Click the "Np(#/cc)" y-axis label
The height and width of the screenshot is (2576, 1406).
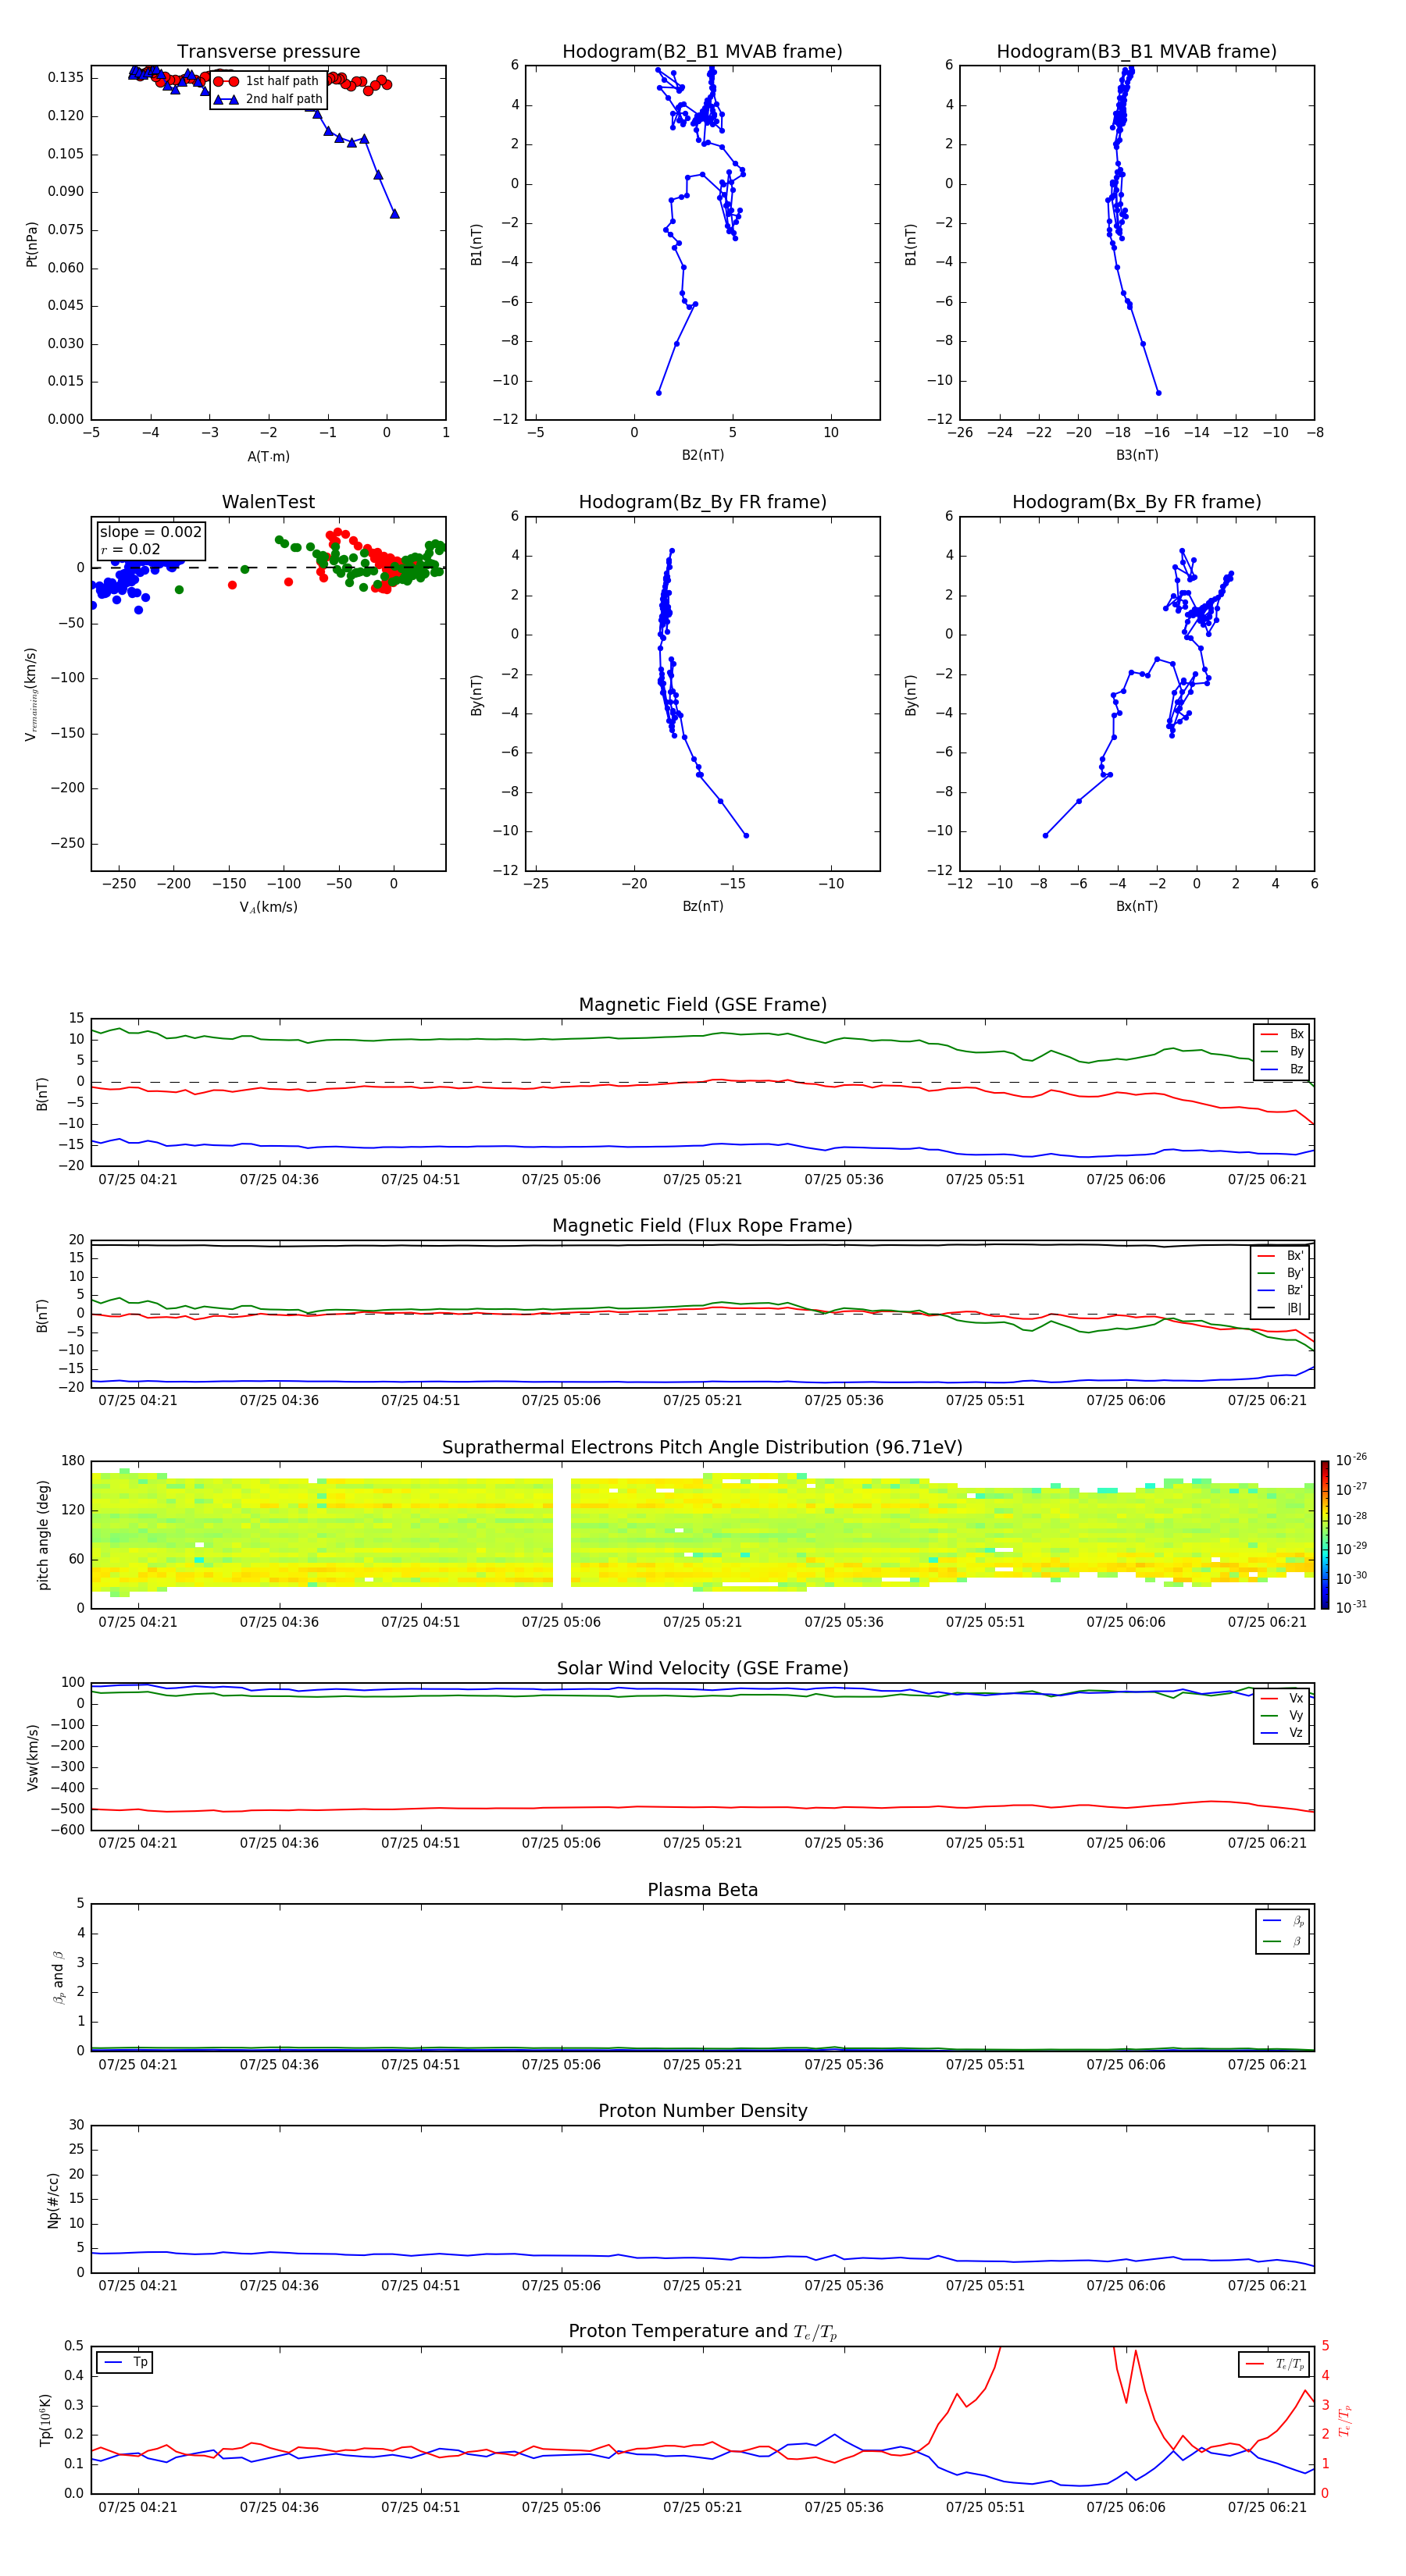coord(54,2200)
